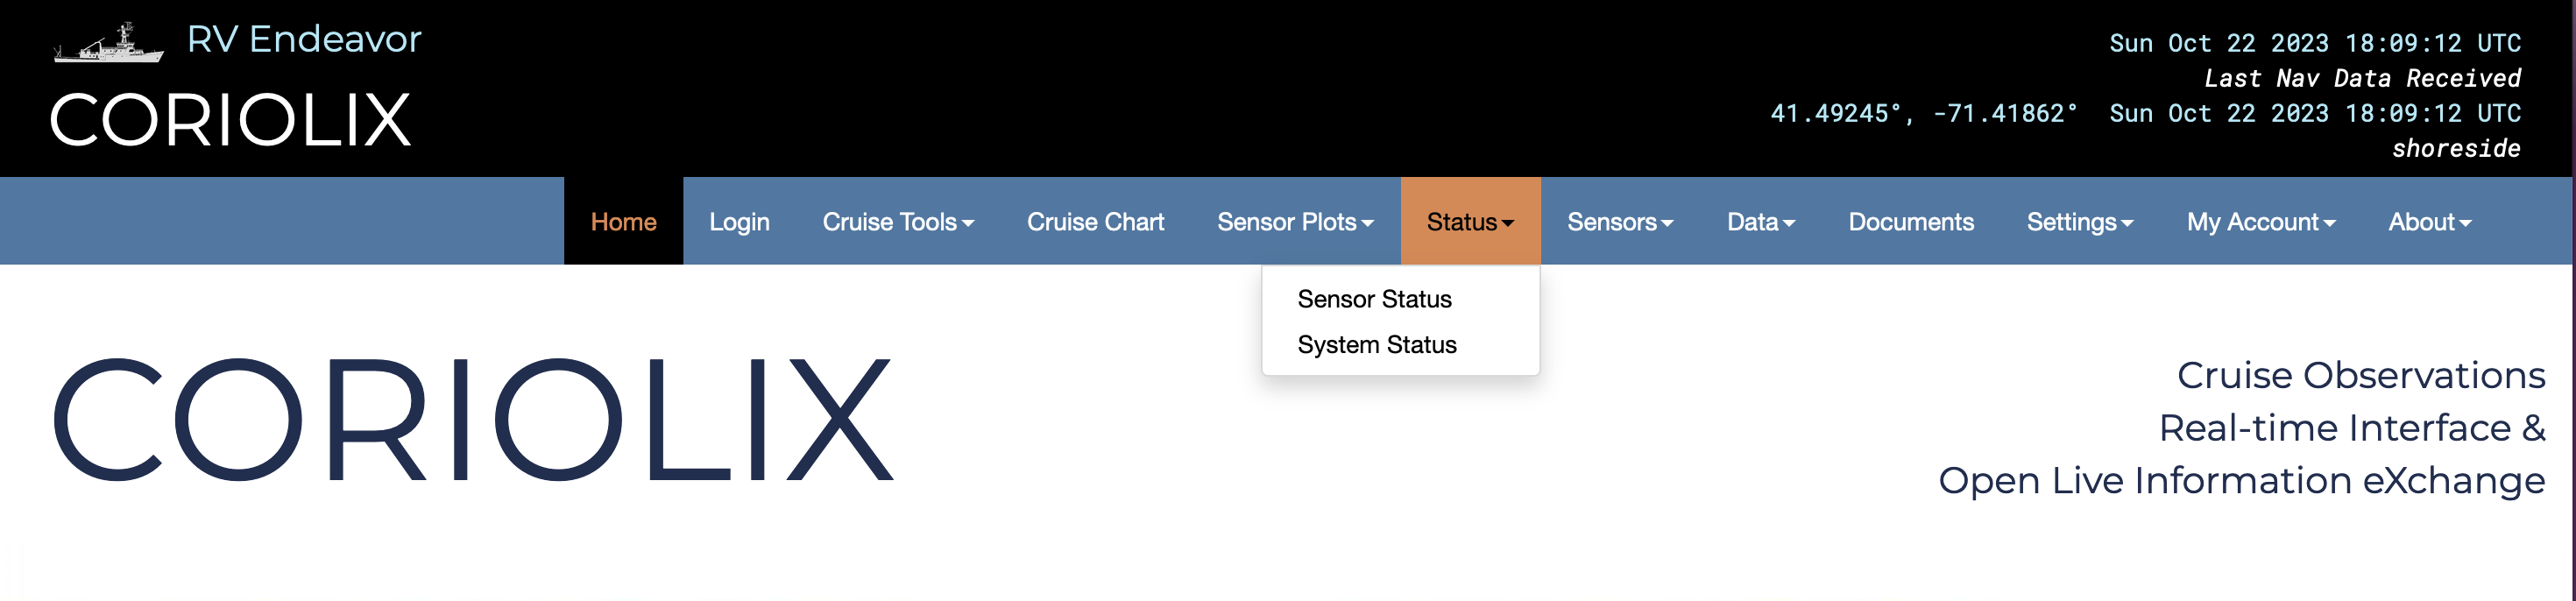Go to the Login page
The width and height of the screenshot is (2576, 601).
[x=739, y=221]
